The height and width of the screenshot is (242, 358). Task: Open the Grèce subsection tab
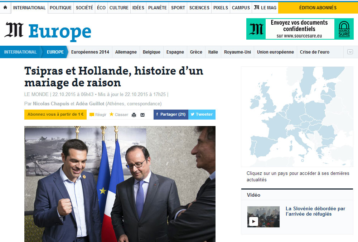tap(196, 52)
